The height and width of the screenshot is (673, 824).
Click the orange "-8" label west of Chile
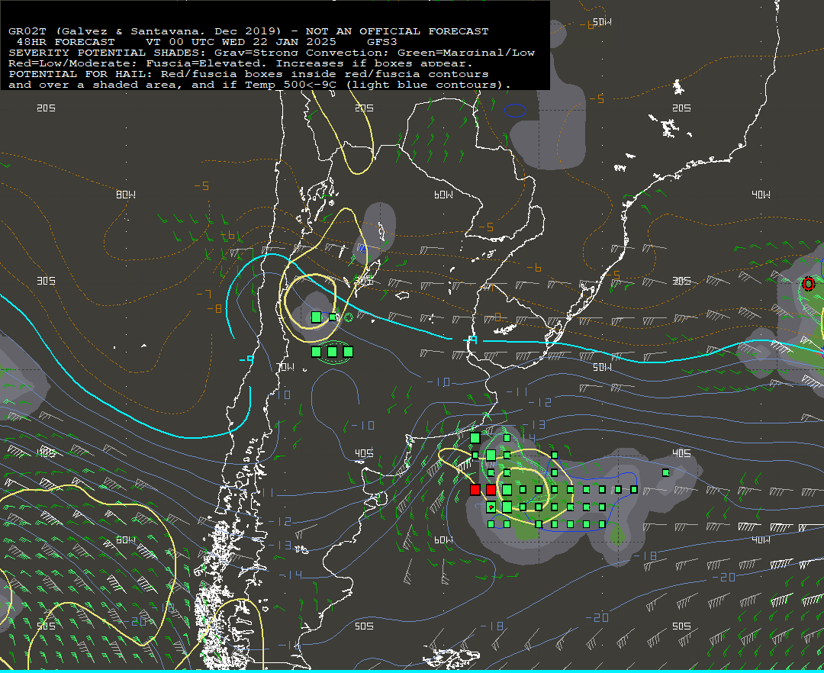(214, 309)
